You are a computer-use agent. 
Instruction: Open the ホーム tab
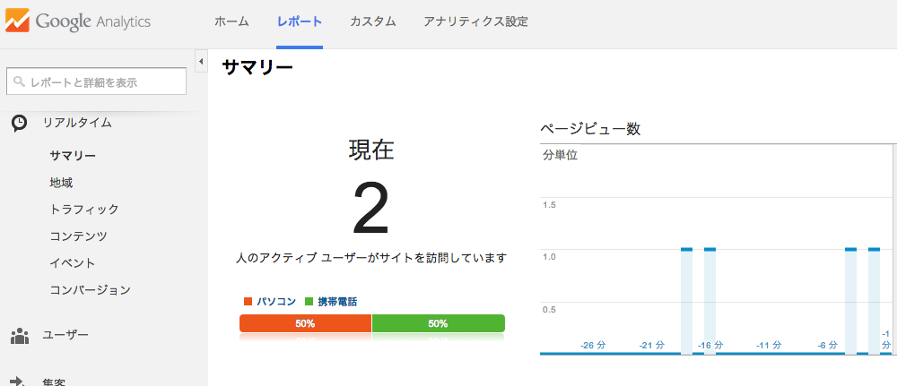tap(231, 22)
